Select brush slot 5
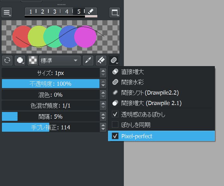224x186 pixels. [79, 12]
